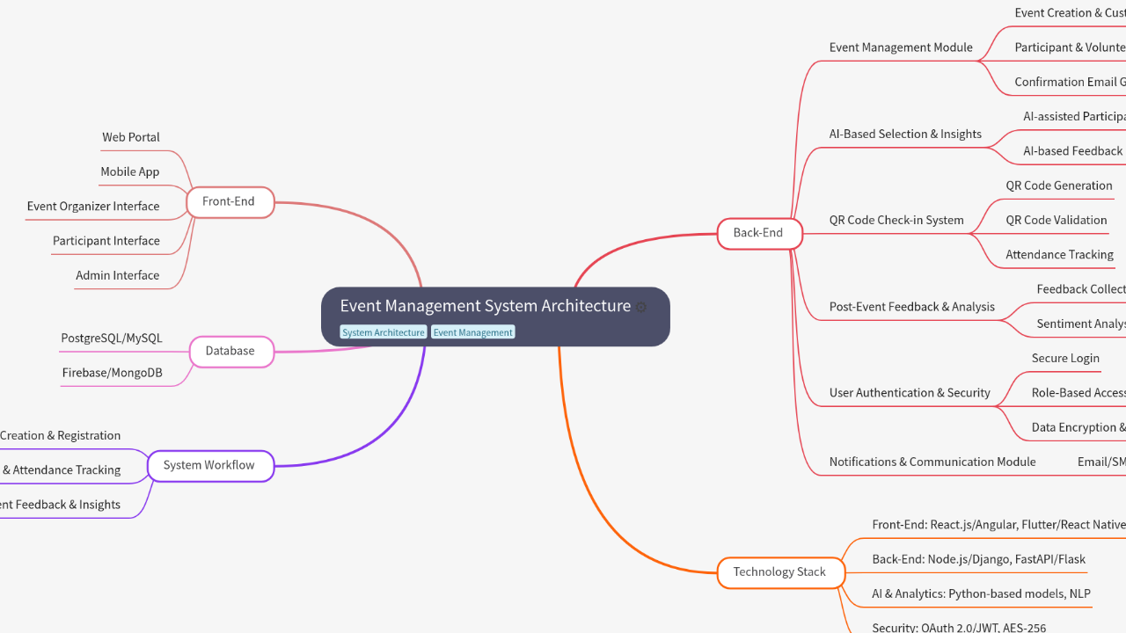Screen dimensions: 1126x633
Task: Click the Firebase/MongoDB leaf
Action: point(113,373)
